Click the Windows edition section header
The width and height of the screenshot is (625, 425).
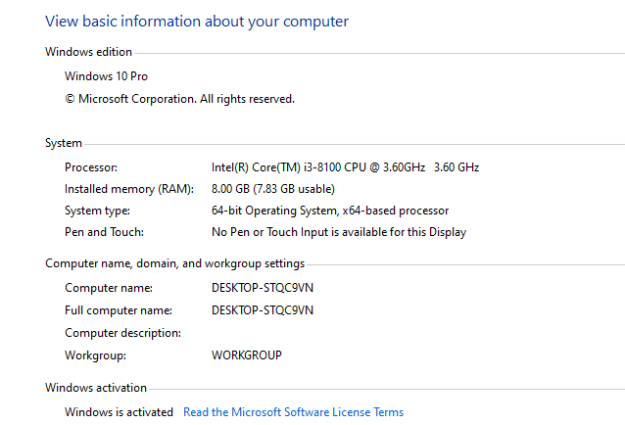pyautogui.click(x=88, y=52)
